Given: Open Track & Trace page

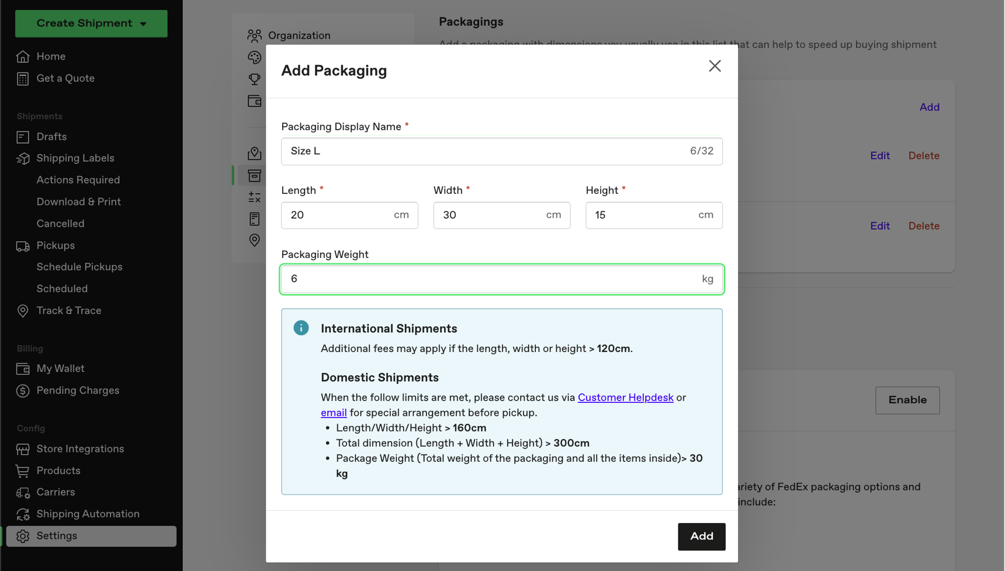Looking at the screenshot, I should [x=68, y=311].
